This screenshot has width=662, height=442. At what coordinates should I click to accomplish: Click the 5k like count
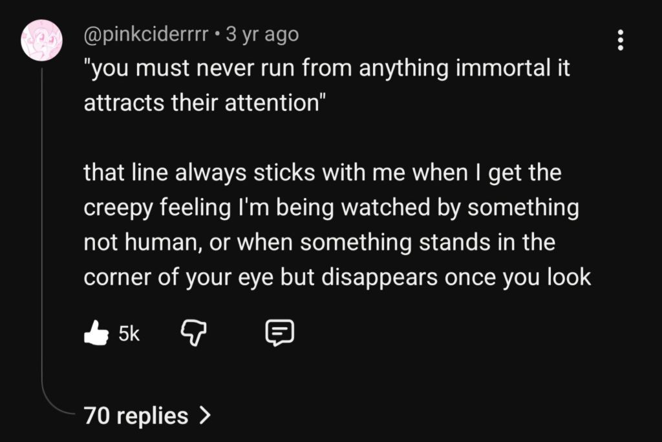pyautogui.click(x=129, y=334)
